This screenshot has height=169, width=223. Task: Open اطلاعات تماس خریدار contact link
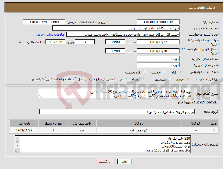[x=50, y=34]
